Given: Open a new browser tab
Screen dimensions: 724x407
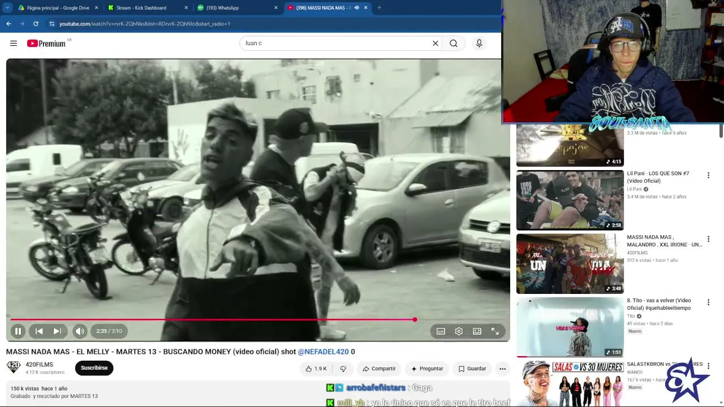Looking at the screenshot, I should click(379, 8).
